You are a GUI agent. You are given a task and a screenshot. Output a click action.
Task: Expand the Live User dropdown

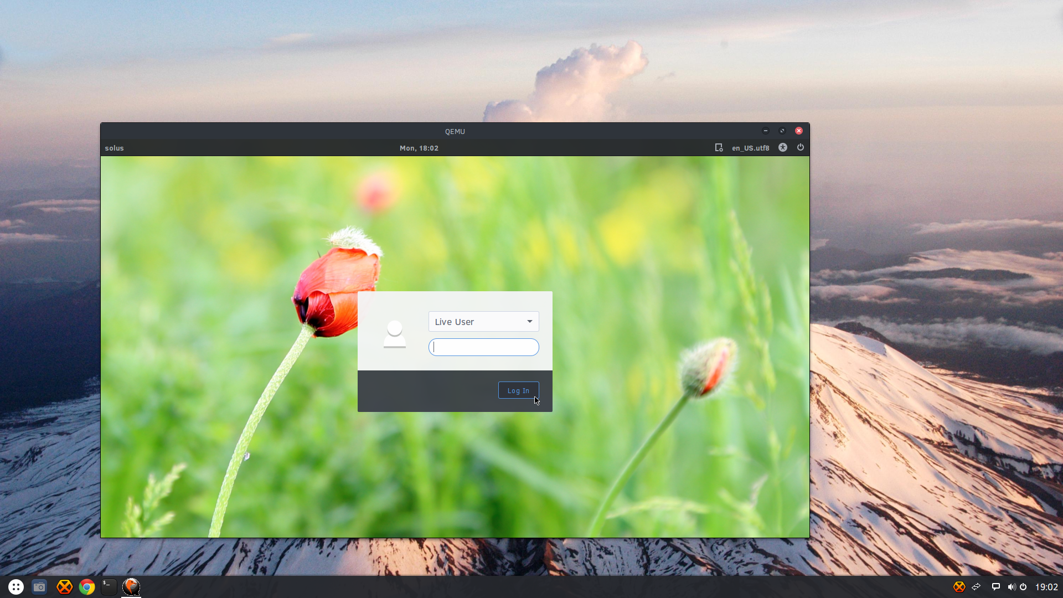(x=483, y=322)
